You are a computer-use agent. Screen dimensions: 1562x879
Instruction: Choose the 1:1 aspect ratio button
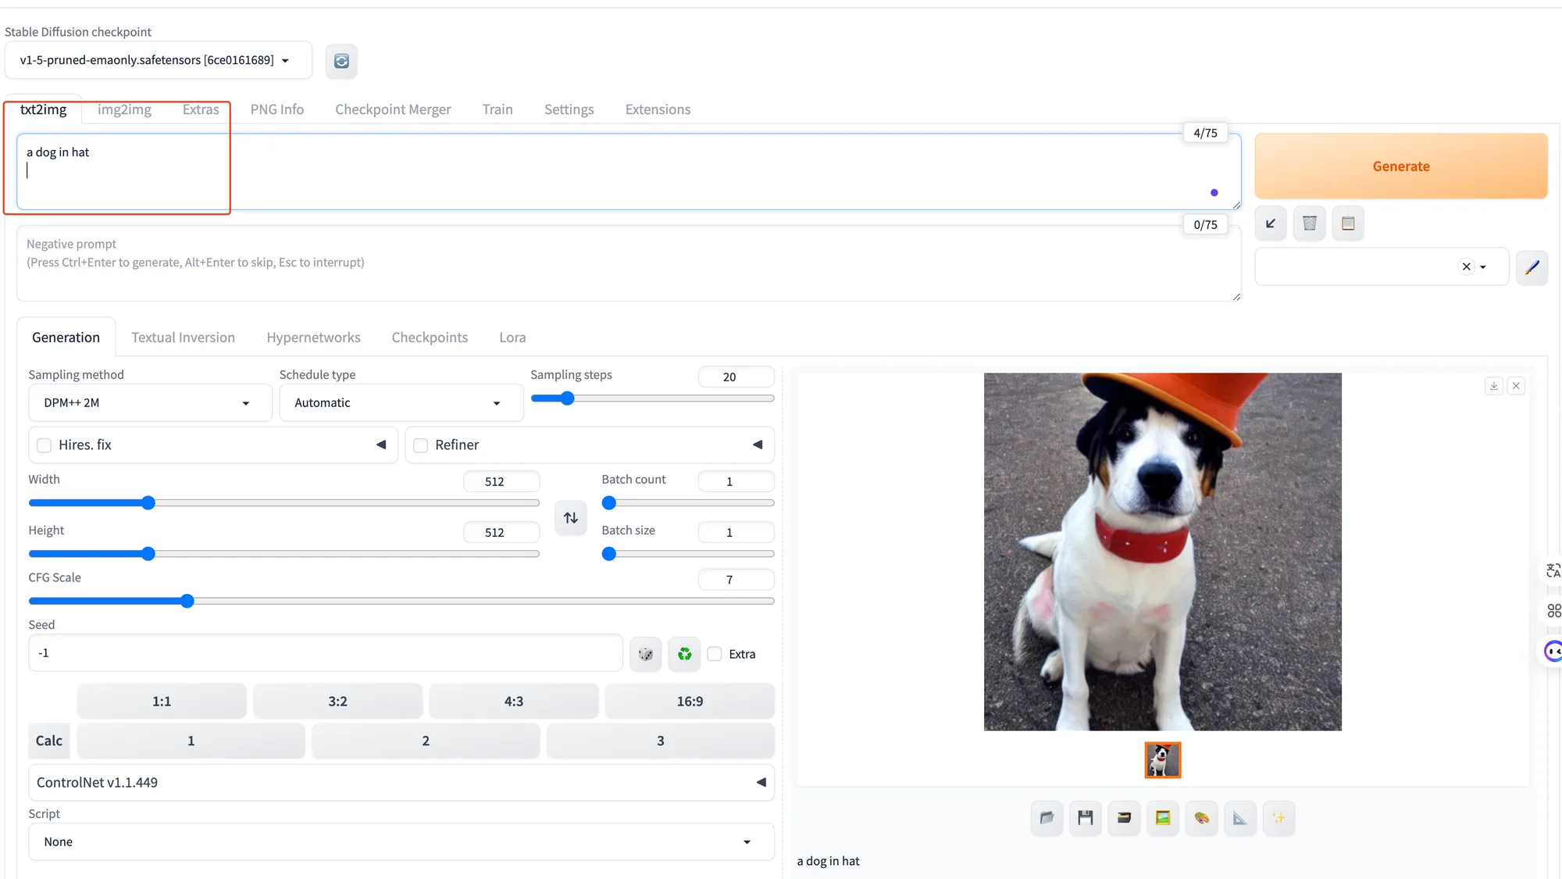pyautogui.click(x=162, y=701)
